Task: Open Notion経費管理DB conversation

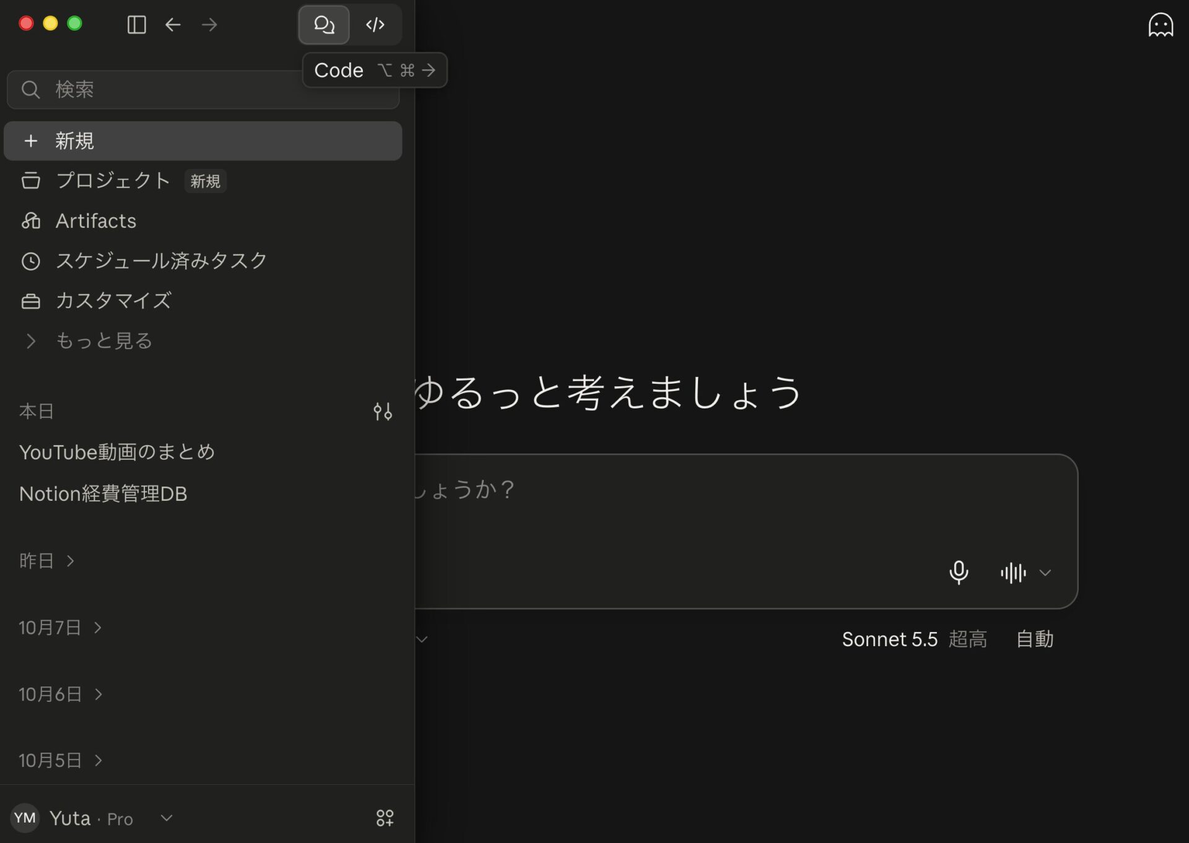Action: [x=203, y=494]
